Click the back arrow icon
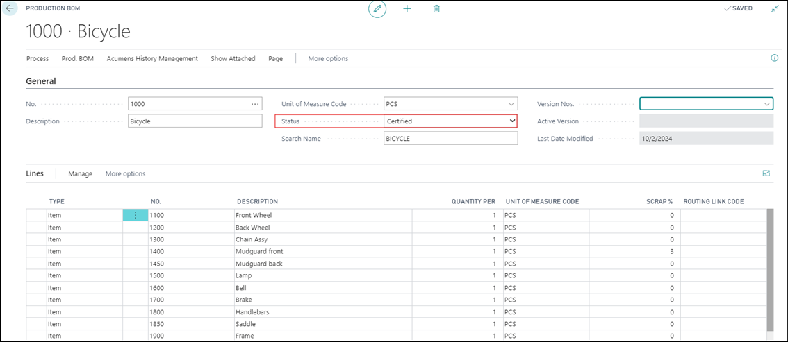788x342 pixels. coord(10,8)
